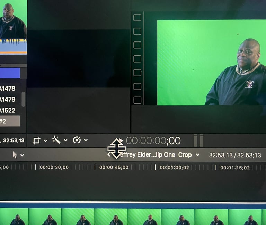Expand the Crop tool dropdown arrow
266x225 pixels.
click(x=45, y=141)
